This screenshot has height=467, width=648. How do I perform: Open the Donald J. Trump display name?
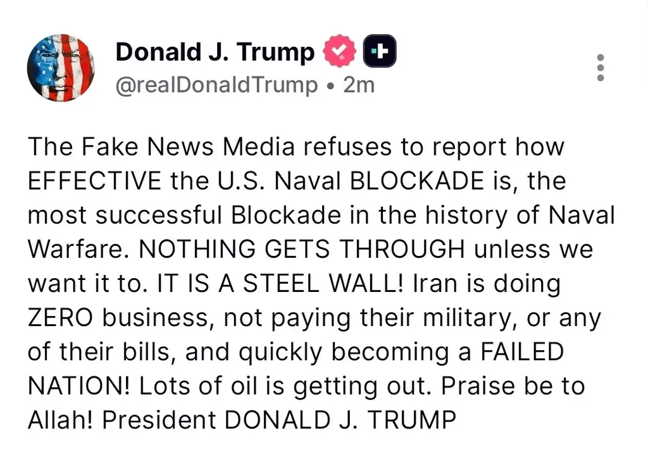pos(215,52)
